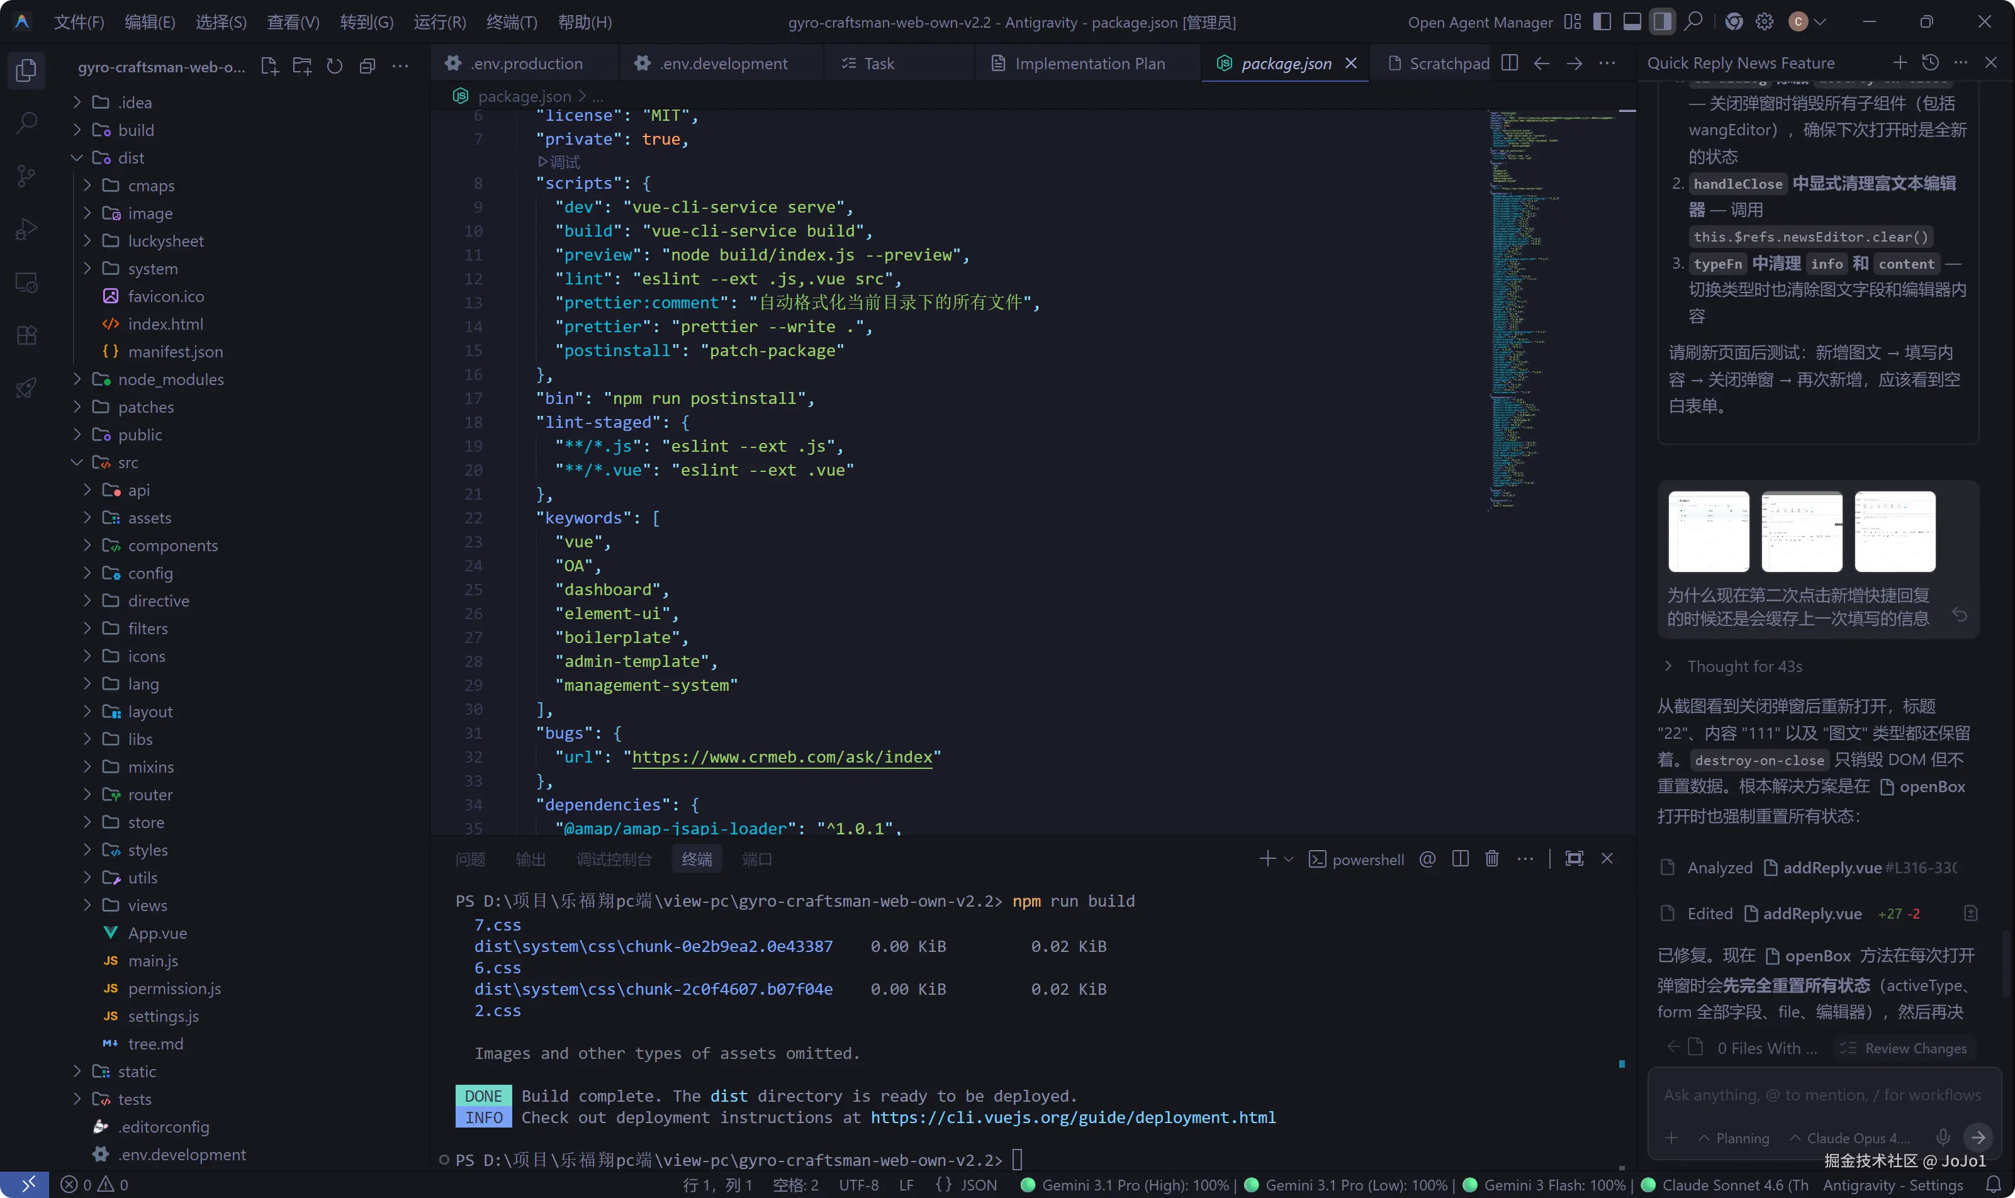Open the cli.vuejs.org deployment link

(1072, 1117)
